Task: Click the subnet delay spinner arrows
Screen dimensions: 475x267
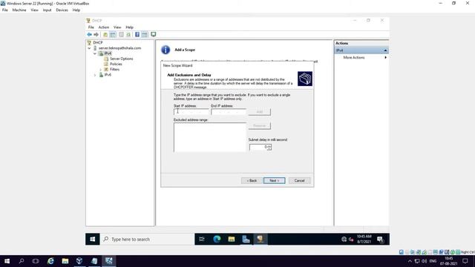Action: coord(269,147)
